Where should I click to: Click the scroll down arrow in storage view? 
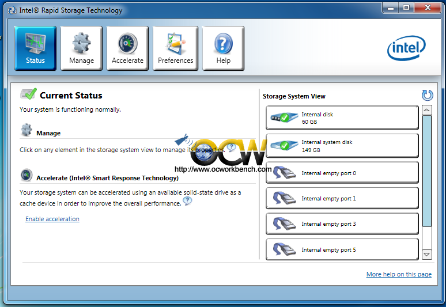(x=426, y=255)
